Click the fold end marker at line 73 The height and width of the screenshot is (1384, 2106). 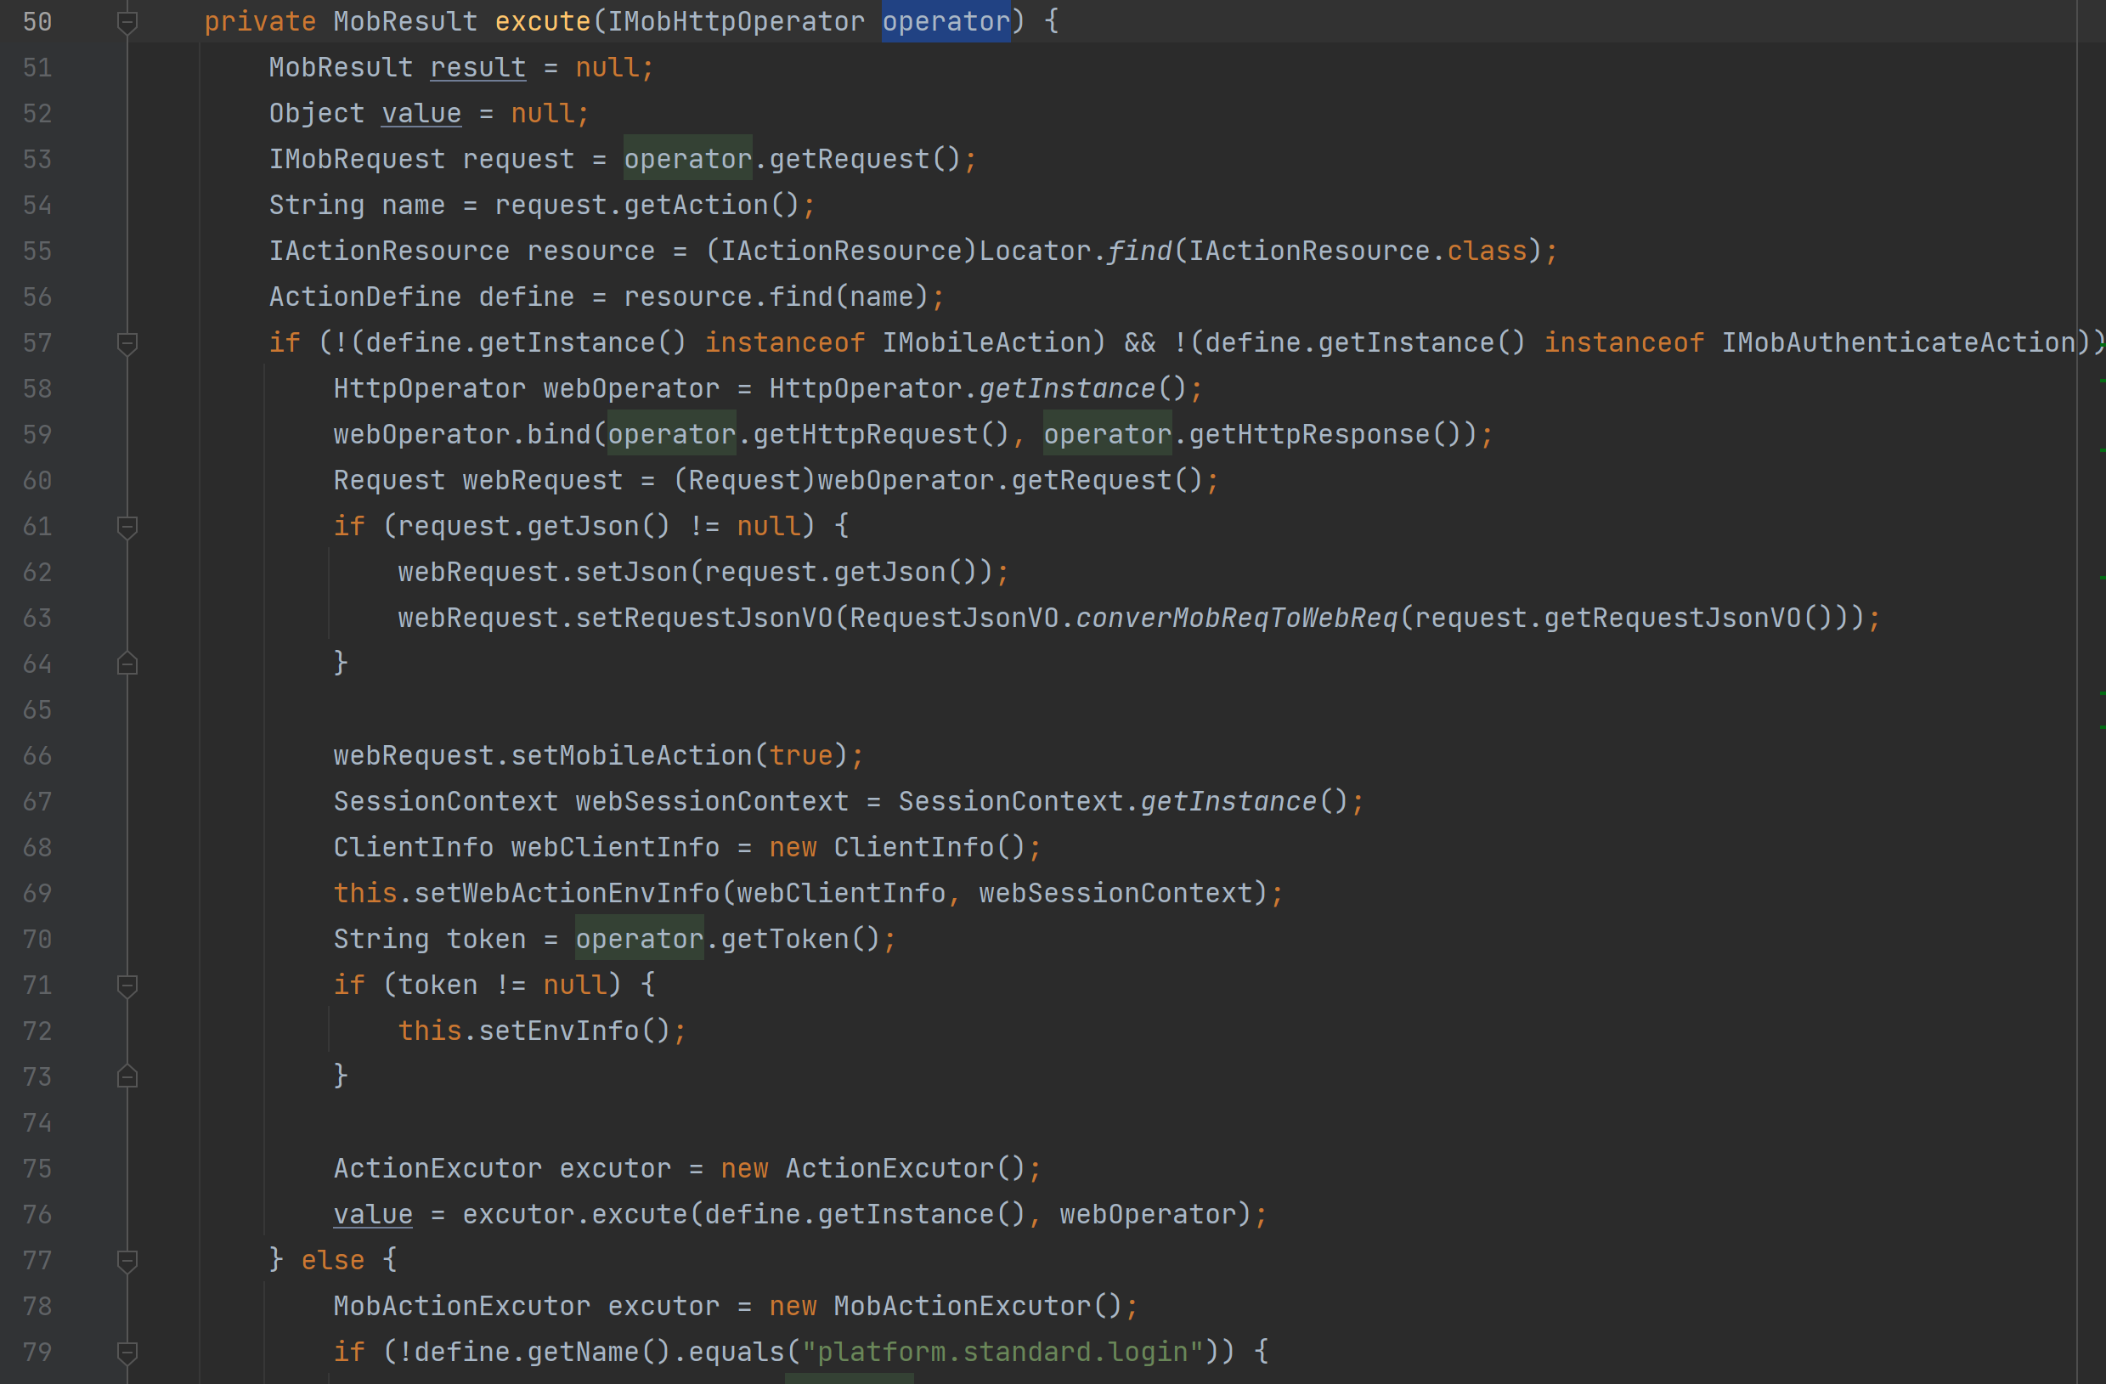[x=127, y=1077]
